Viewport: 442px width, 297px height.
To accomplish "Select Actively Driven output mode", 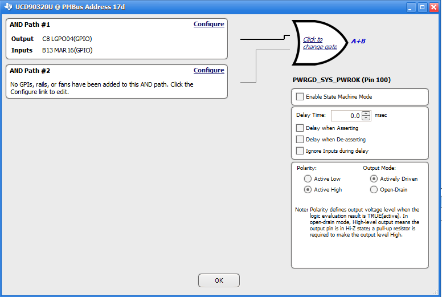I will pyautogui.click(x=374, y=179).
